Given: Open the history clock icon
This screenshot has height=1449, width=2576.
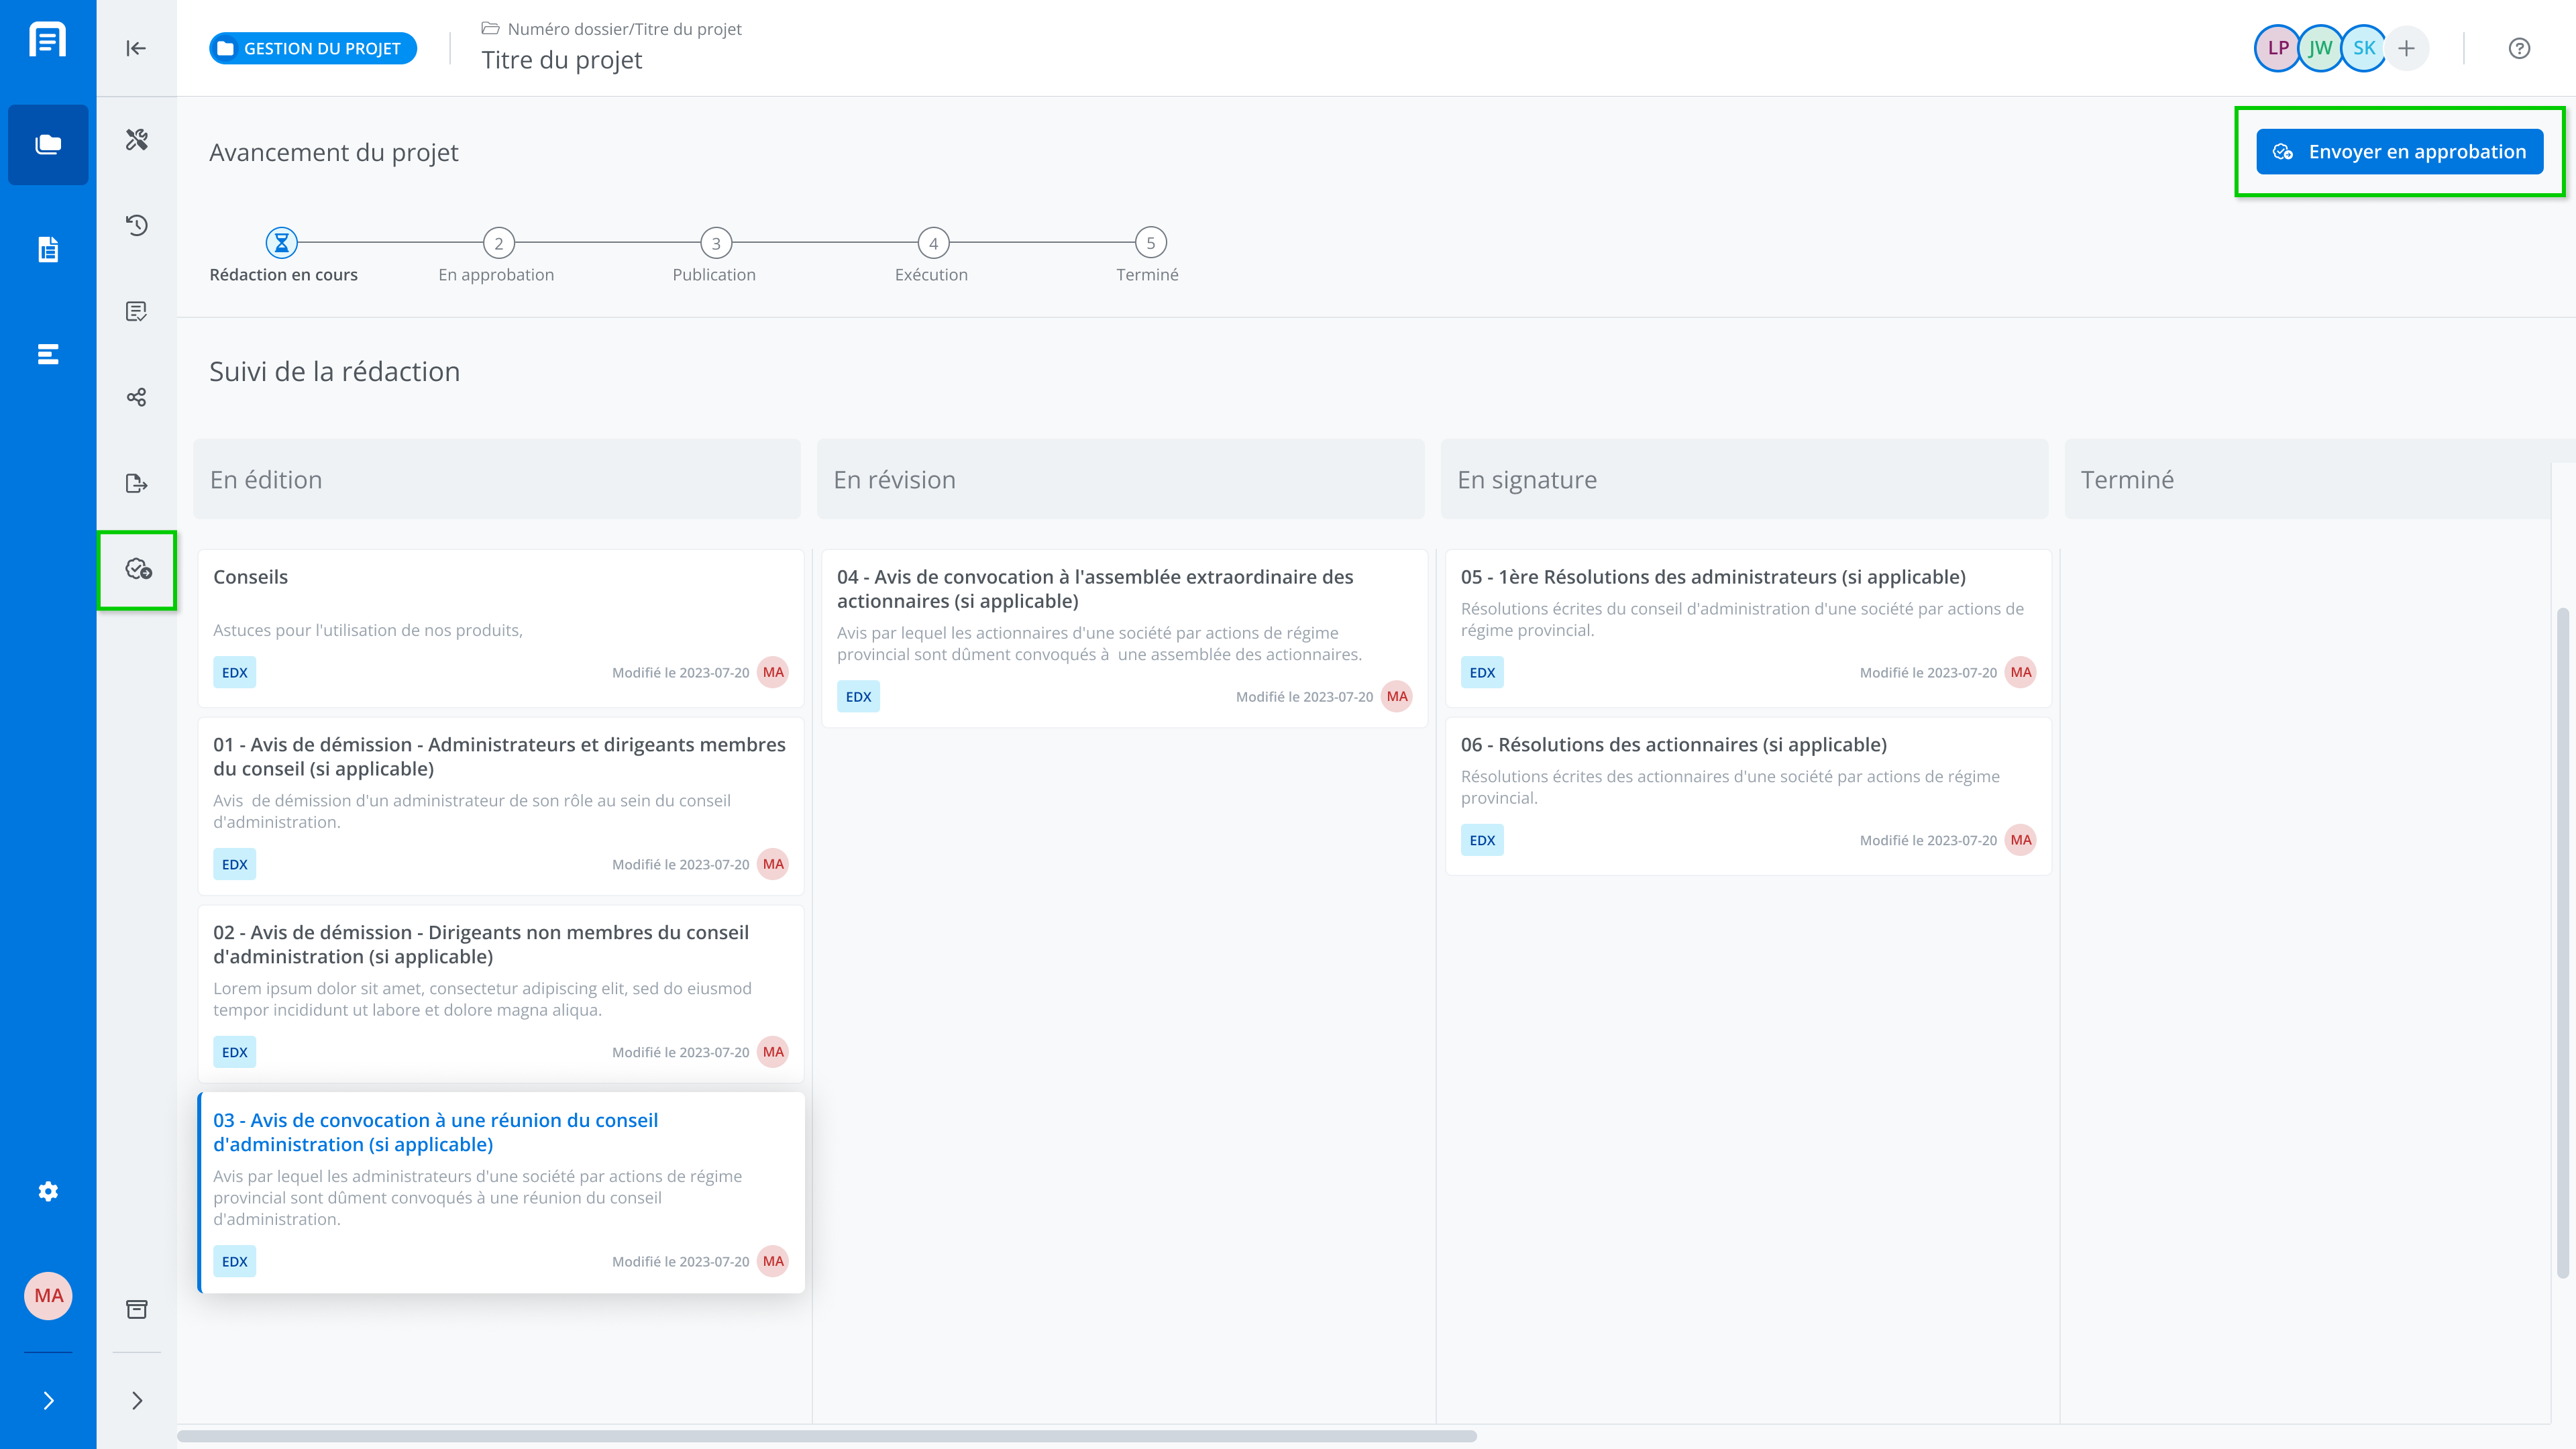Looking at the screenshot, I should 137,225.
